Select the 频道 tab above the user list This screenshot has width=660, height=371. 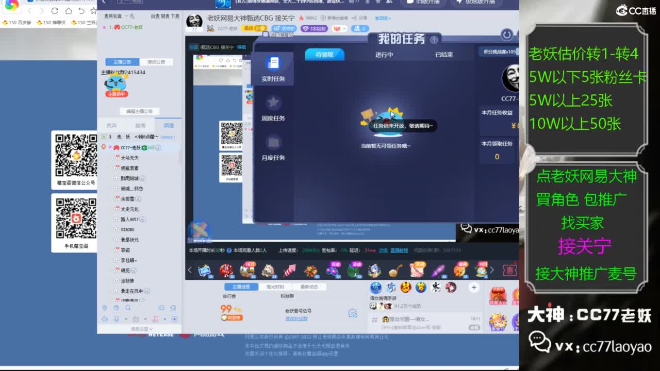coord(169,126)
